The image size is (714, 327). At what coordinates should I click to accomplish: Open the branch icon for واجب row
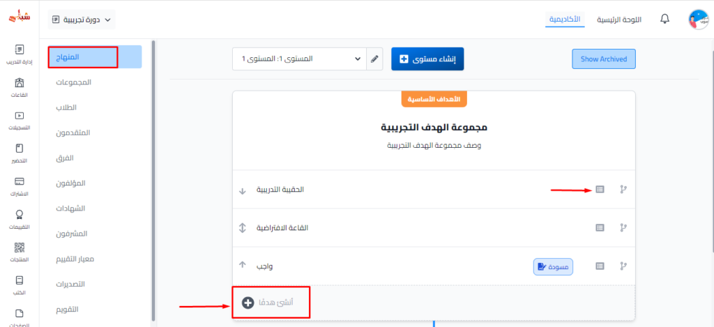(623, 266)
